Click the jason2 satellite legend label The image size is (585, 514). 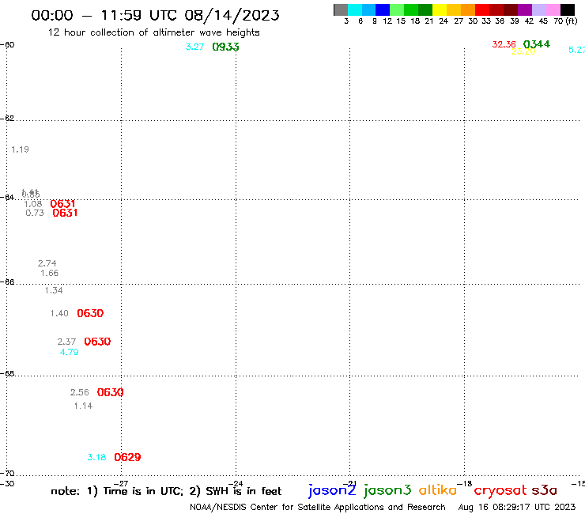(332, 490)
